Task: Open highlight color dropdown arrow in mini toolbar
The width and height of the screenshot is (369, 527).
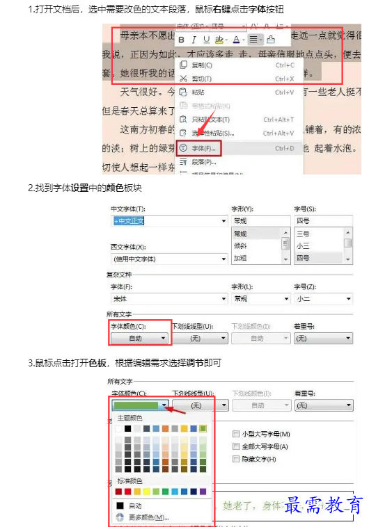Action: point(226,40)
